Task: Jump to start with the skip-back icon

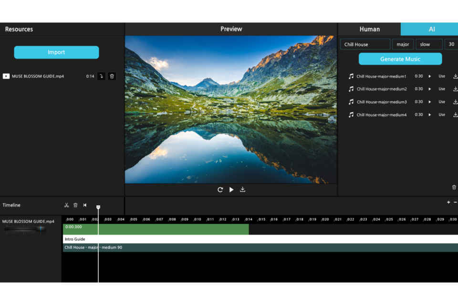Action: pos(85,205)
